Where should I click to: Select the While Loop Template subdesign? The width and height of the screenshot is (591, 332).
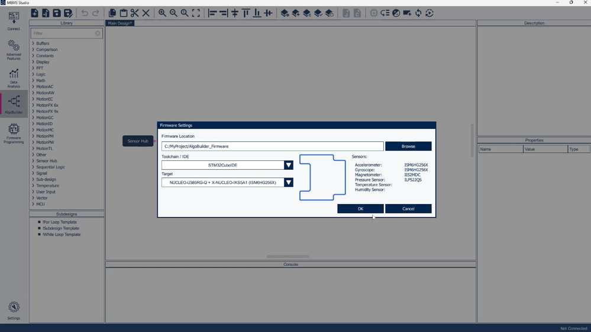(x=62, y=234)
